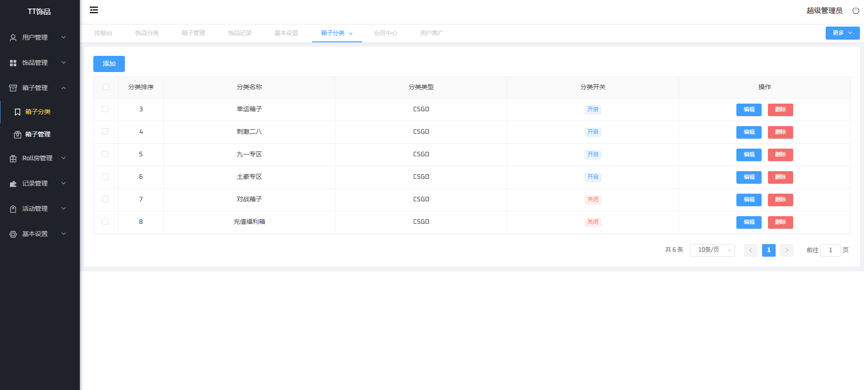Switch to the 饰品记录 tab
The image size is (864, 390).
(239, 33)
